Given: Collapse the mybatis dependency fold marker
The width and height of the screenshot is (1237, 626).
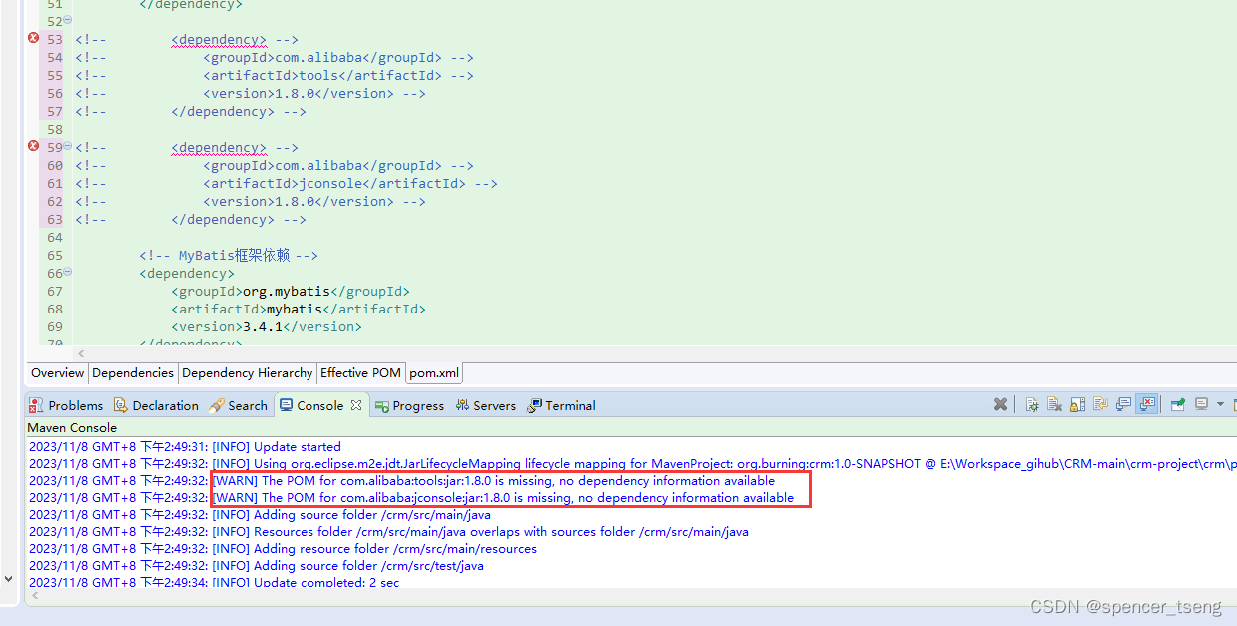Looking at the screenshot, I should 66,273.
